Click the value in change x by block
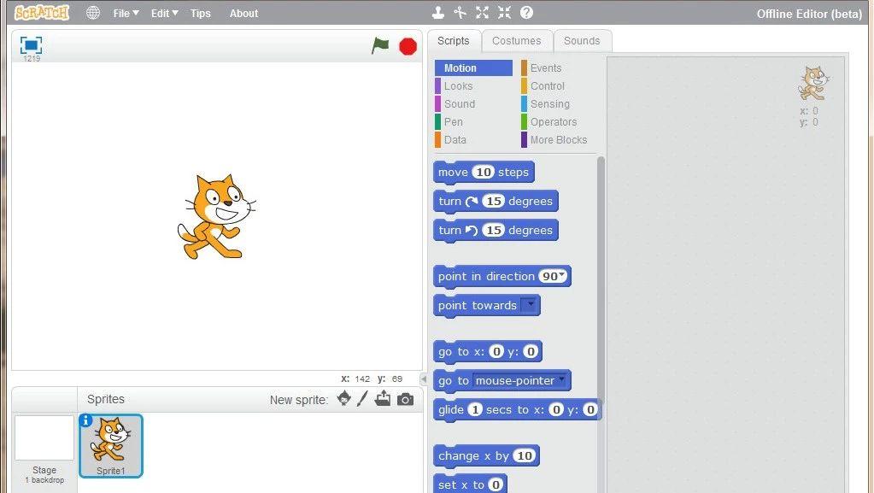 tap(524, 455)
